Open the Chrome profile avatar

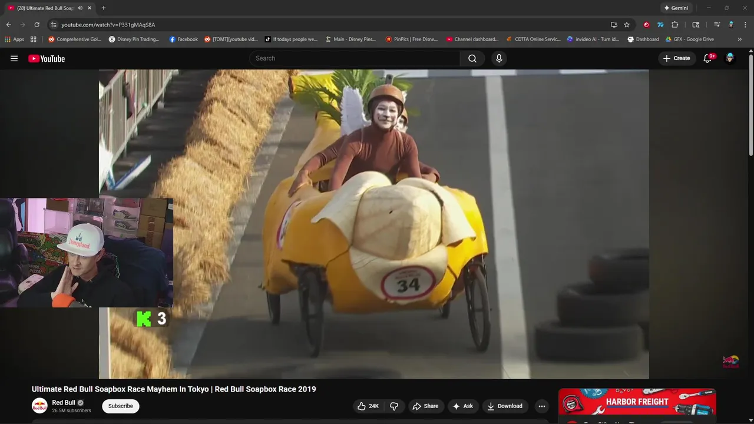[x=731, y=25]
